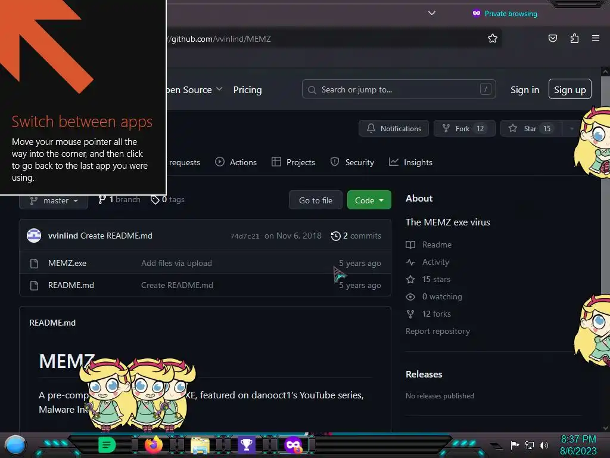Open the master branch dropdown
This screenshot has width=610, height=458.
[x=54, y=200]
